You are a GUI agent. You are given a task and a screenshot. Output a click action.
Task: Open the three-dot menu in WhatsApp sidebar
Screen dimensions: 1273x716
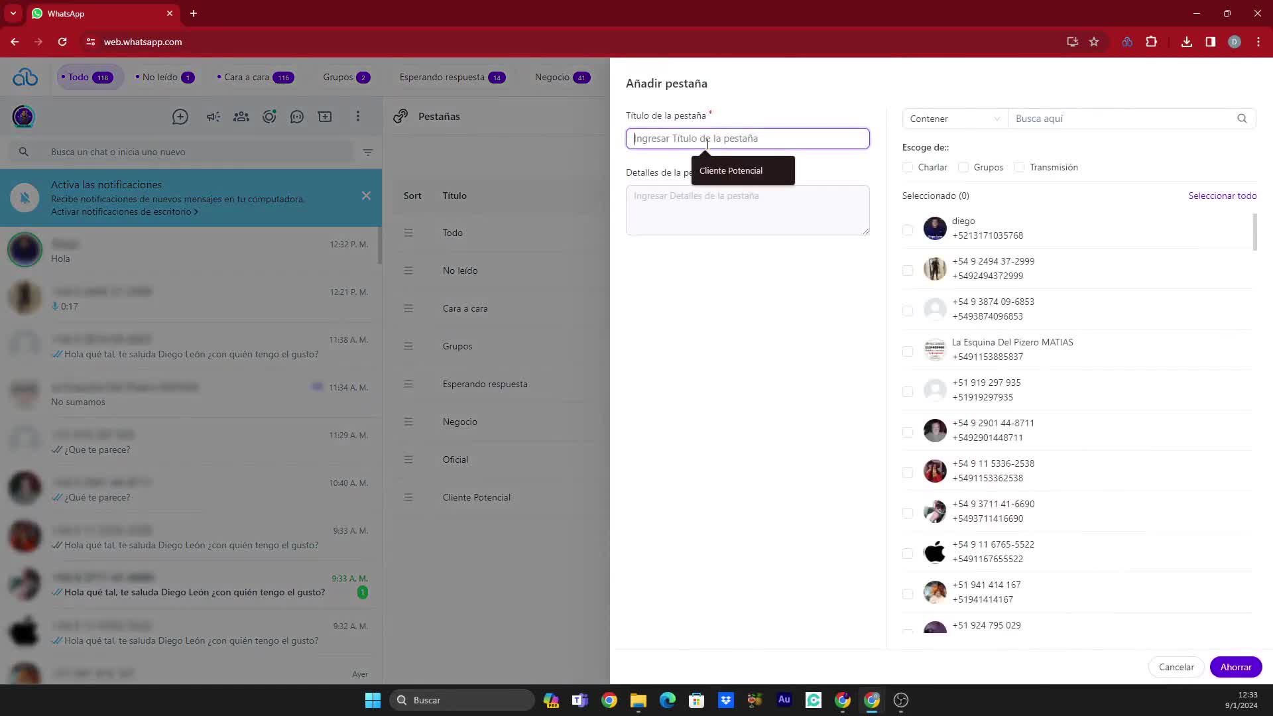(358, 117)
